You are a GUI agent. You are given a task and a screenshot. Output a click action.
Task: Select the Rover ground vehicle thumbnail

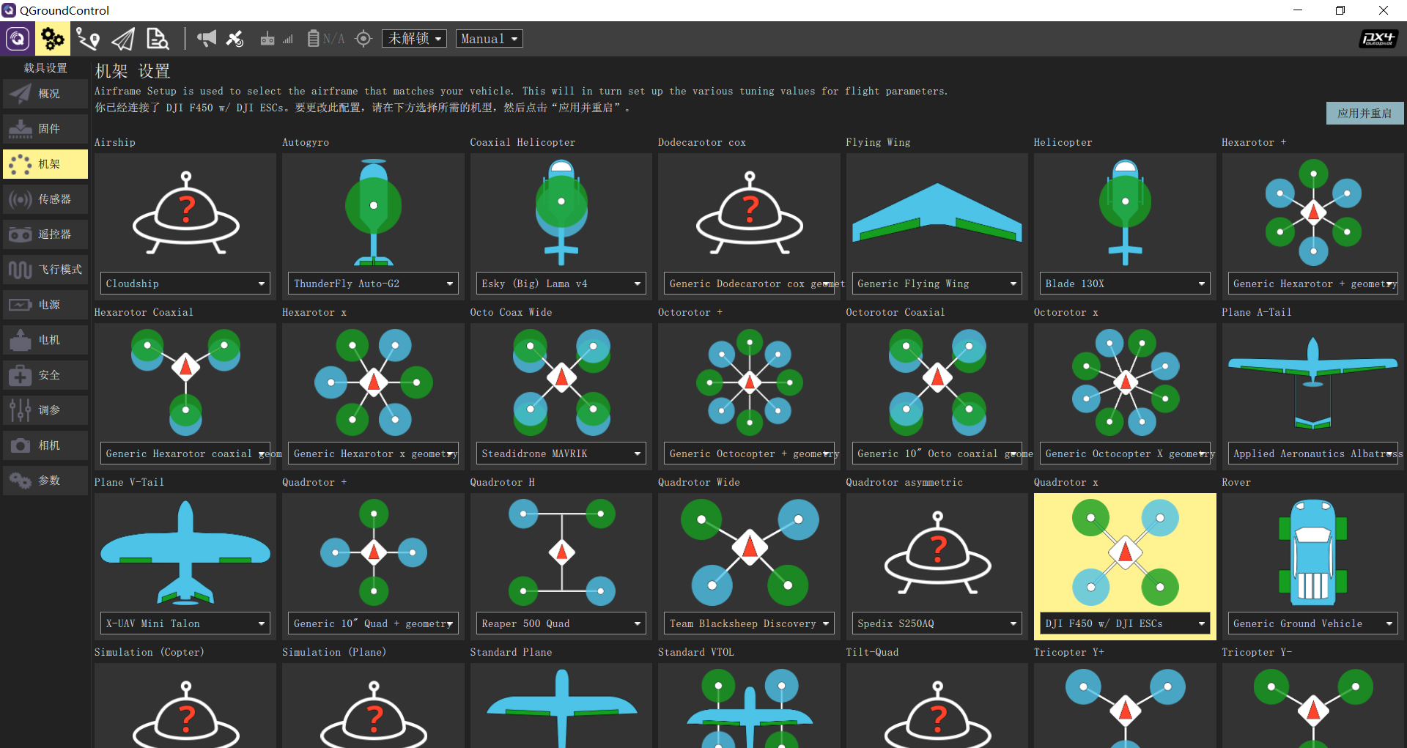[x=1312, y=553]
